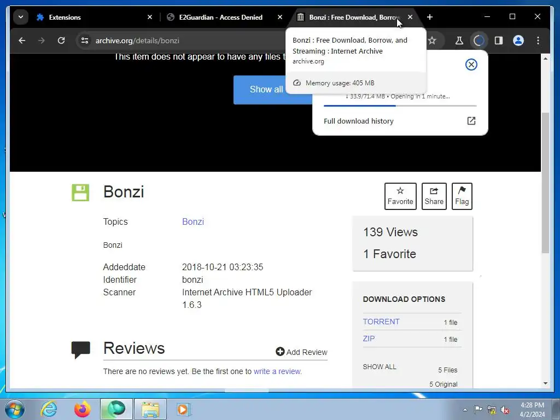View site information icon in address bar

(85, 40)
